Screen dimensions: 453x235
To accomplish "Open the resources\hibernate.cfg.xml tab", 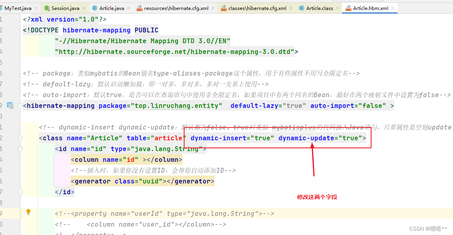I will click(176, 8).
